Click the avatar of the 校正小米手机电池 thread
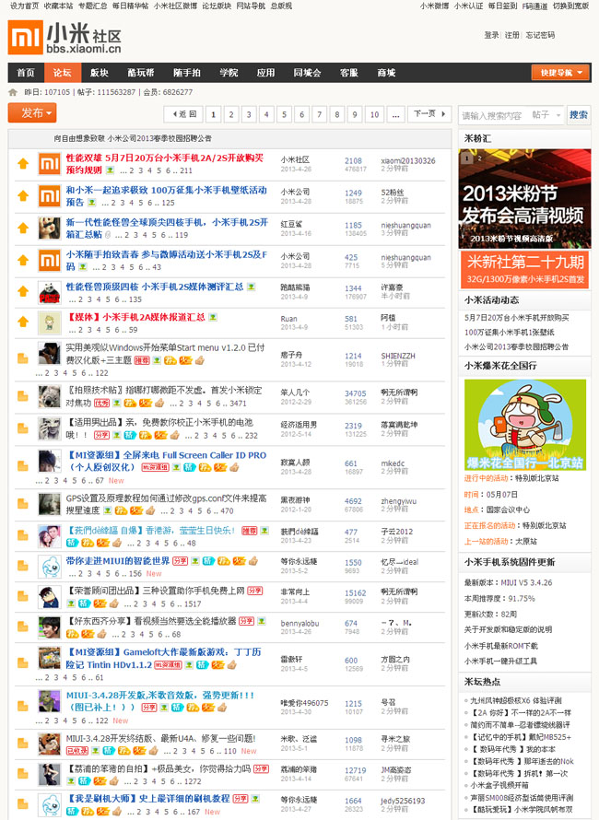599x820 pixels. [50, 428]
